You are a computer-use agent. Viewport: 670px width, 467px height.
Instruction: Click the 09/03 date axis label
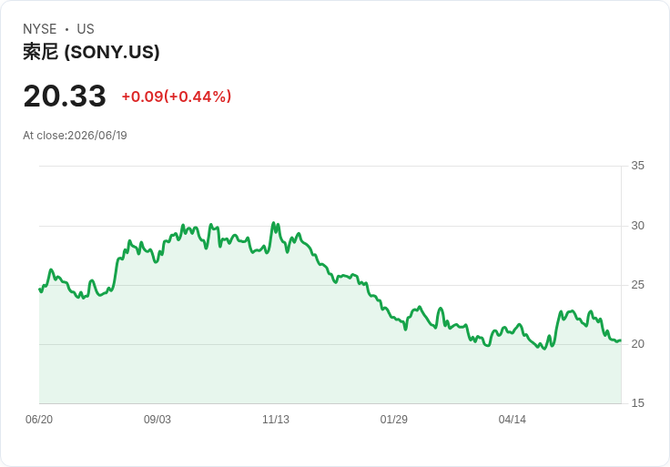click(x=157, y=420)
